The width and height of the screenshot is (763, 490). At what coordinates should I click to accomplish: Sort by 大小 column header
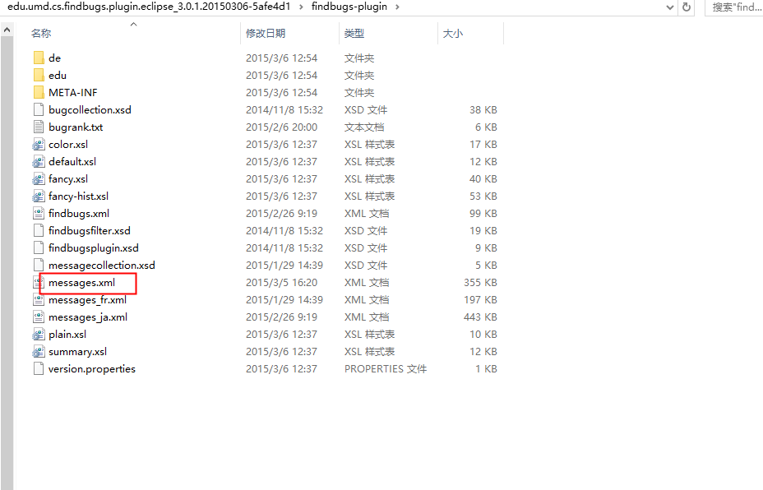452,33
